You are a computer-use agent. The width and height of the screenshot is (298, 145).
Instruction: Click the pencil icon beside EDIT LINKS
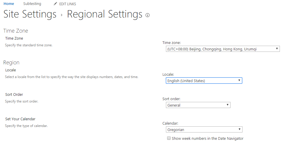[x=55, y=4]
